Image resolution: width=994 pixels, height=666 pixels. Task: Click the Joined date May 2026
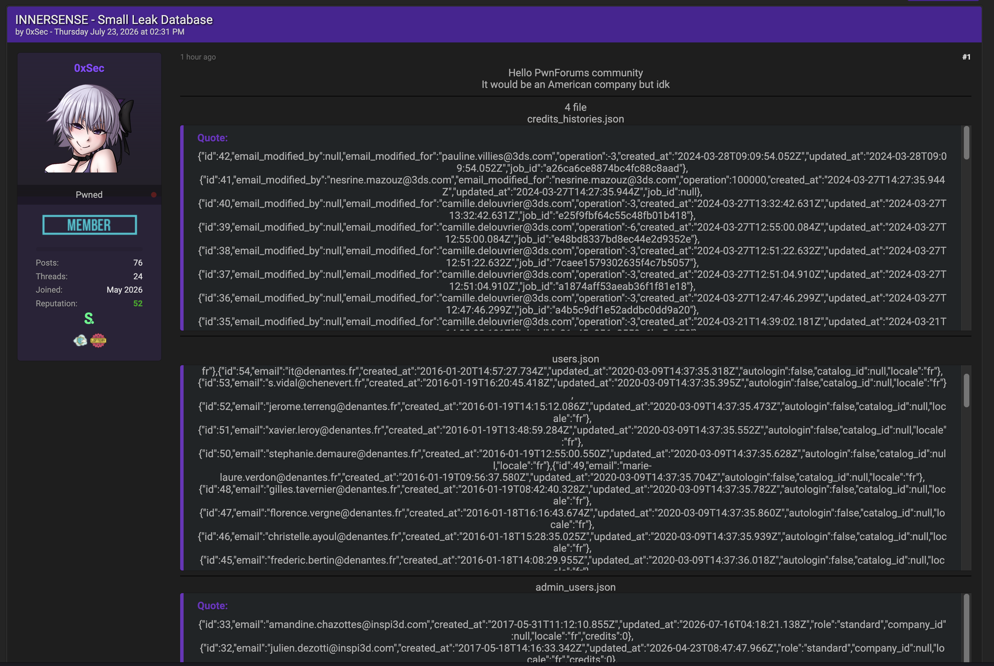coord(125,290)
